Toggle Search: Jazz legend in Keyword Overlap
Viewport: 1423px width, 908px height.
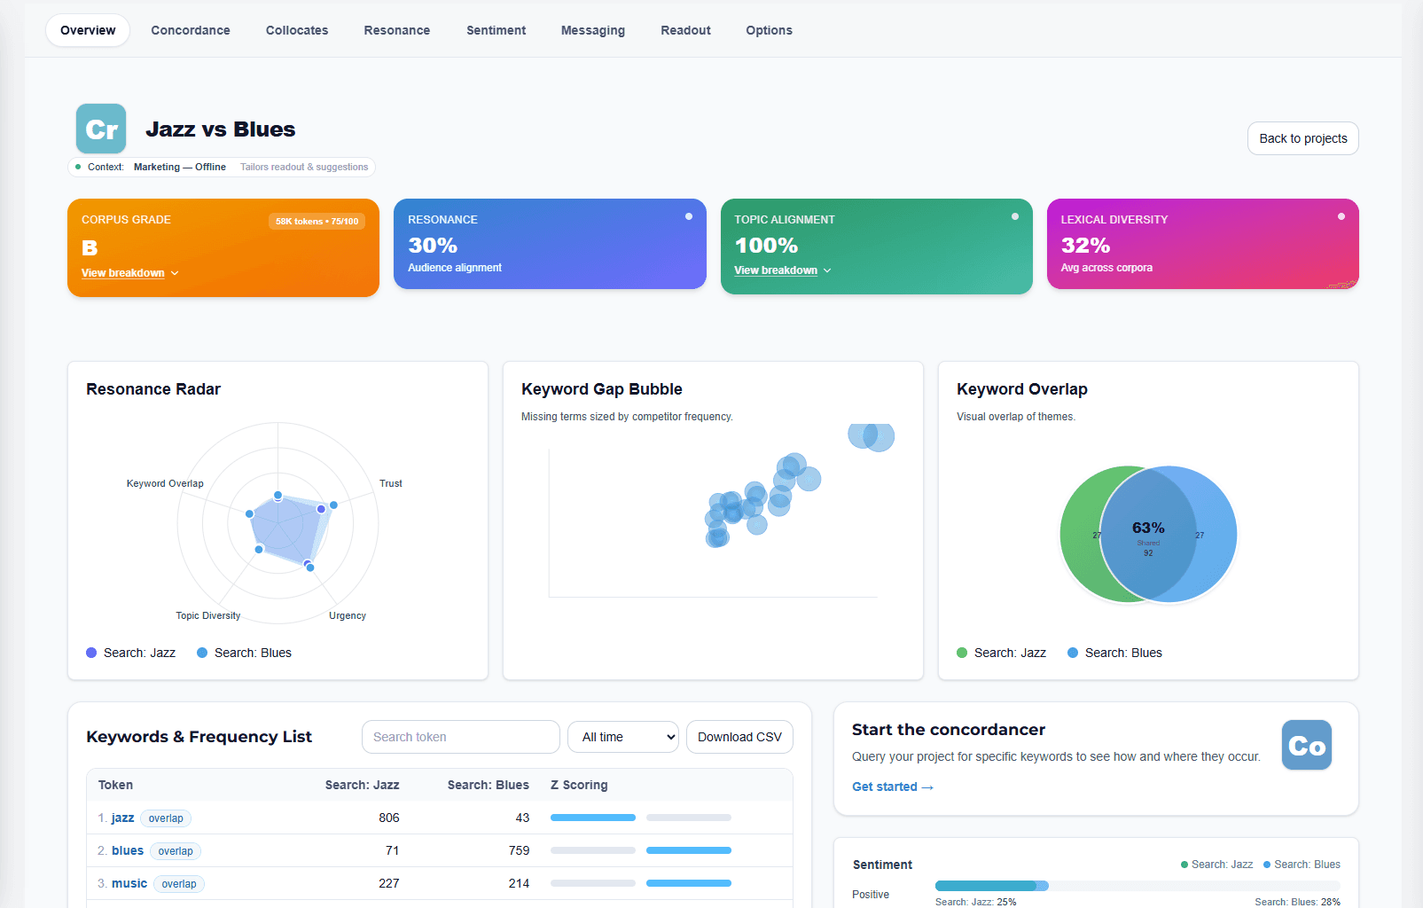point(1002,653)
